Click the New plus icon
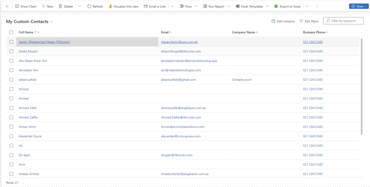The height and width of the screenshot is (187, 370). pos(43,6)
